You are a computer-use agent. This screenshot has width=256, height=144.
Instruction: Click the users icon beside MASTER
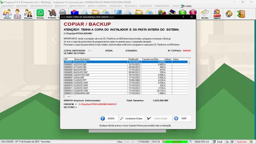click(164, 142)
